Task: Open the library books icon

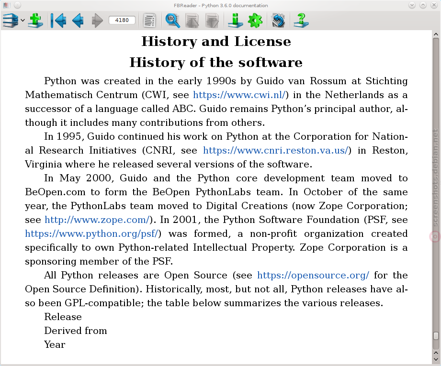Action: tap(11, 21)
